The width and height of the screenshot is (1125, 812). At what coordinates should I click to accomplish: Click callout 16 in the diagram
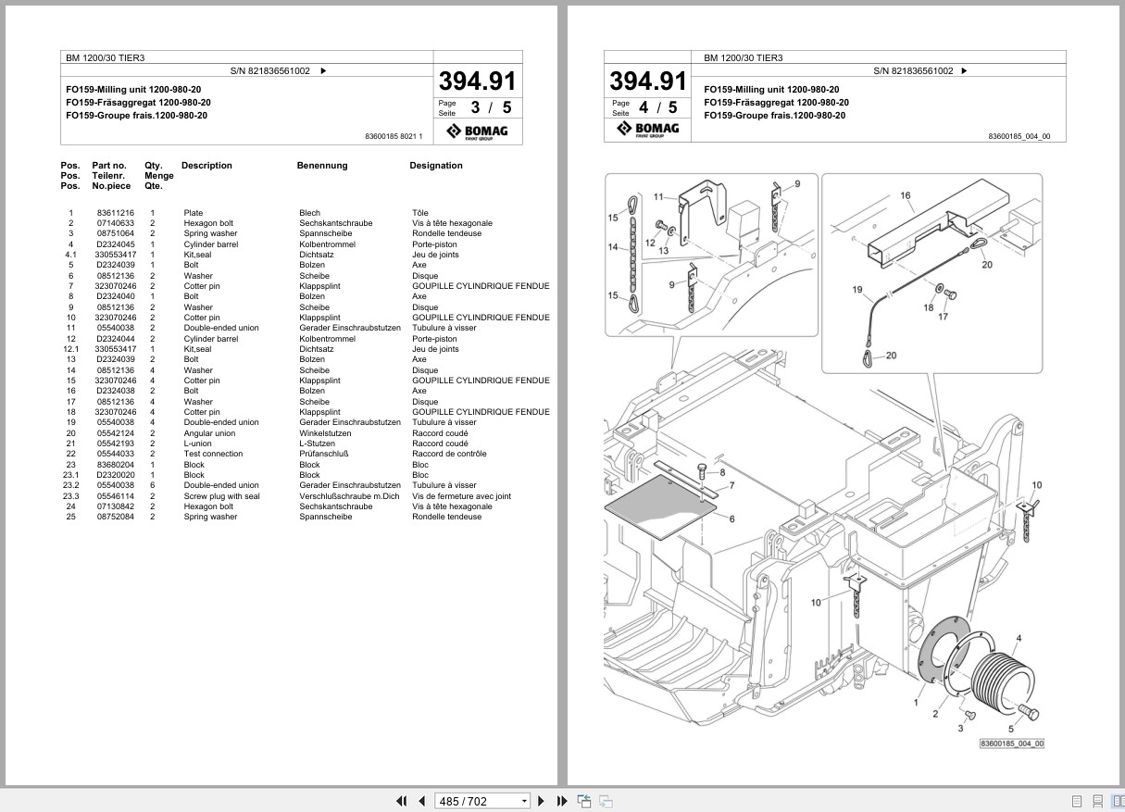point(906,195)
